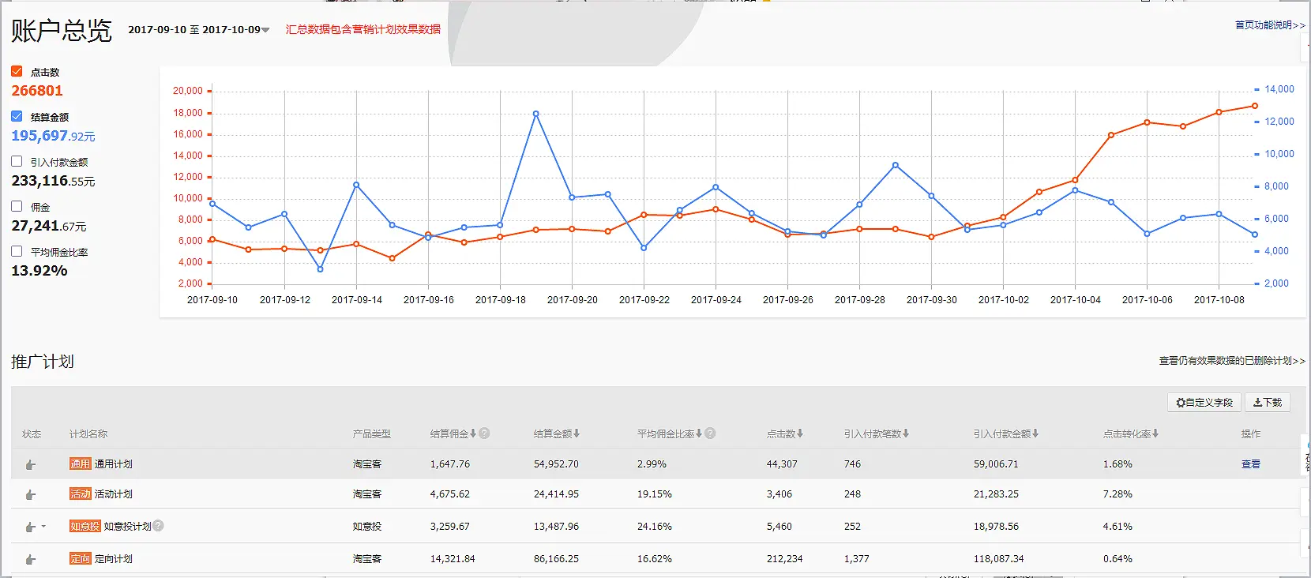
Task: Click the help icon beside 平均佣金比率 header
Action: click(710, 433)
